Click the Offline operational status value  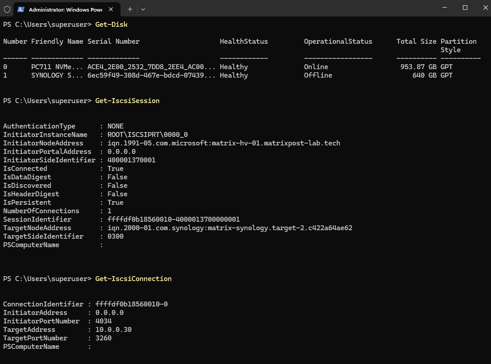pyautogui.click(x=318, y=75)
